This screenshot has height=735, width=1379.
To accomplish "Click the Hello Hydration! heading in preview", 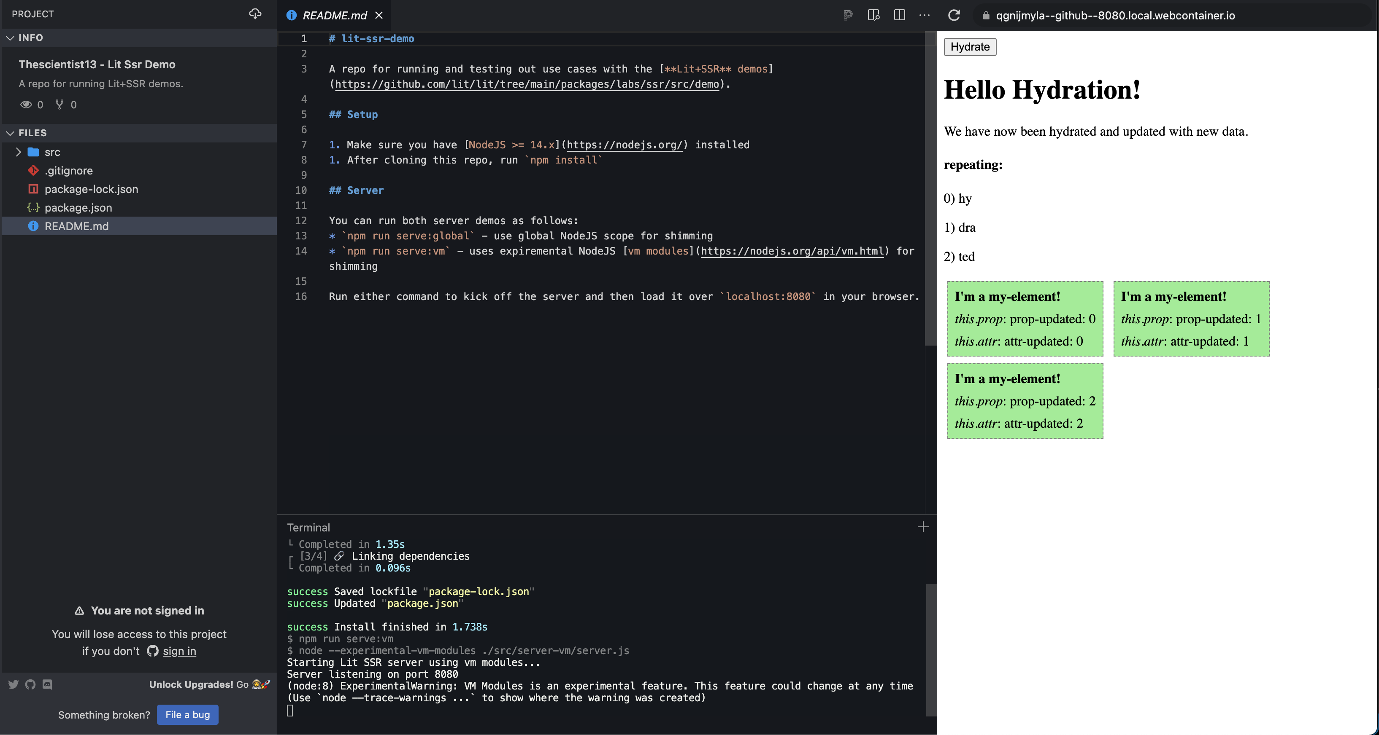I will [x=1042, y=90].
